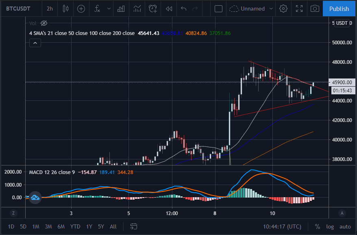Image resolution: width=357 pixels, height=235 pixels.
Task: Expand the Unnamed layout dropdown arrow
Action: pos(271,9)
